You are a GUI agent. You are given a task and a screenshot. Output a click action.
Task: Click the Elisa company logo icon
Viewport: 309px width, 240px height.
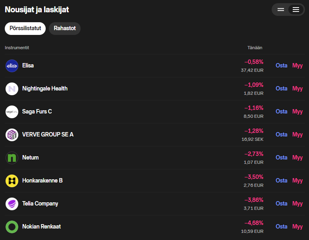[x=12, y=66]
